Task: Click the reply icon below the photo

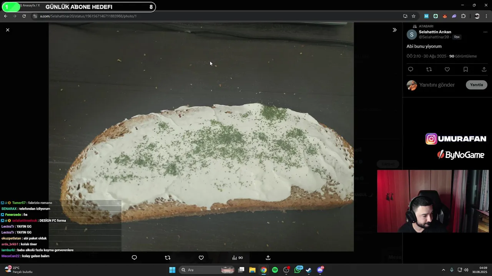Action: [134, 258]
